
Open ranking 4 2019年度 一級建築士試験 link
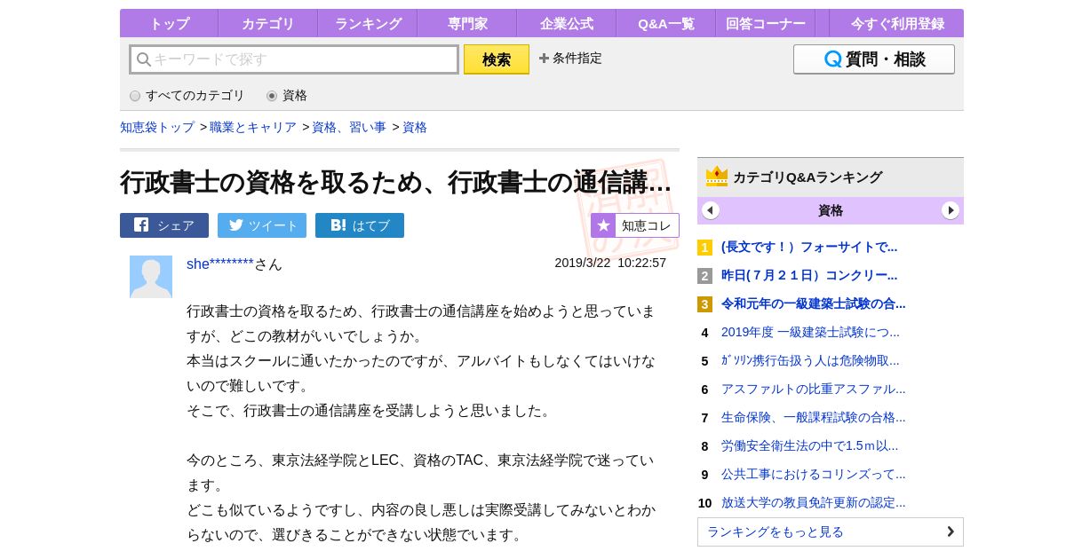pyautogui.click(x=810, y=332)
